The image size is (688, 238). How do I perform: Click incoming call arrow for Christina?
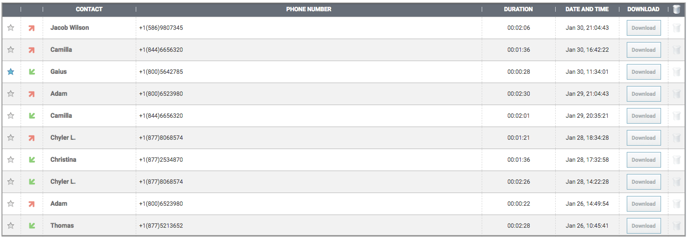tap(32, 160)
